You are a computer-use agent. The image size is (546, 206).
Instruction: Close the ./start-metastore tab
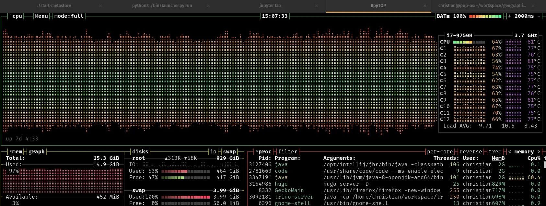coord(100,6)
